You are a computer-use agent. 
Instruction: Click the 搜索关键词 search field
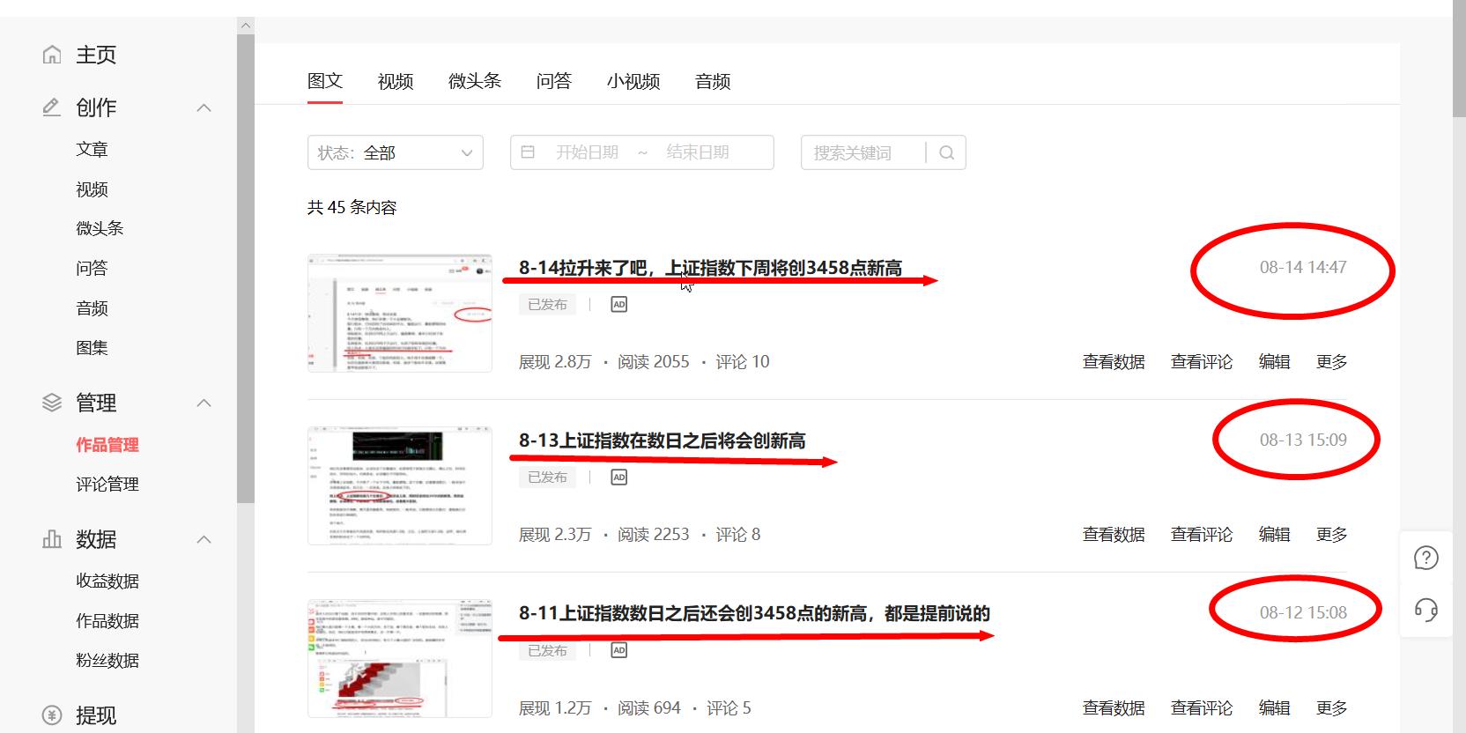(x=863, y=152)
